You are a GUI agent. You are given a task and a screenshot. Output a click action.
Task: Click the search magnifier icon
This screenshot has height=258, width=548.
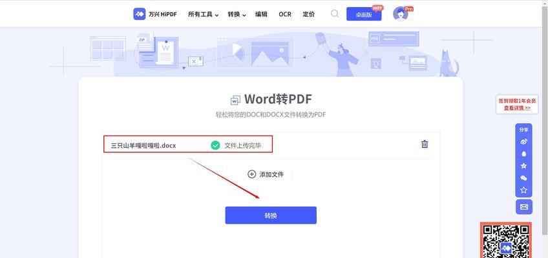(x=335, y=14)
